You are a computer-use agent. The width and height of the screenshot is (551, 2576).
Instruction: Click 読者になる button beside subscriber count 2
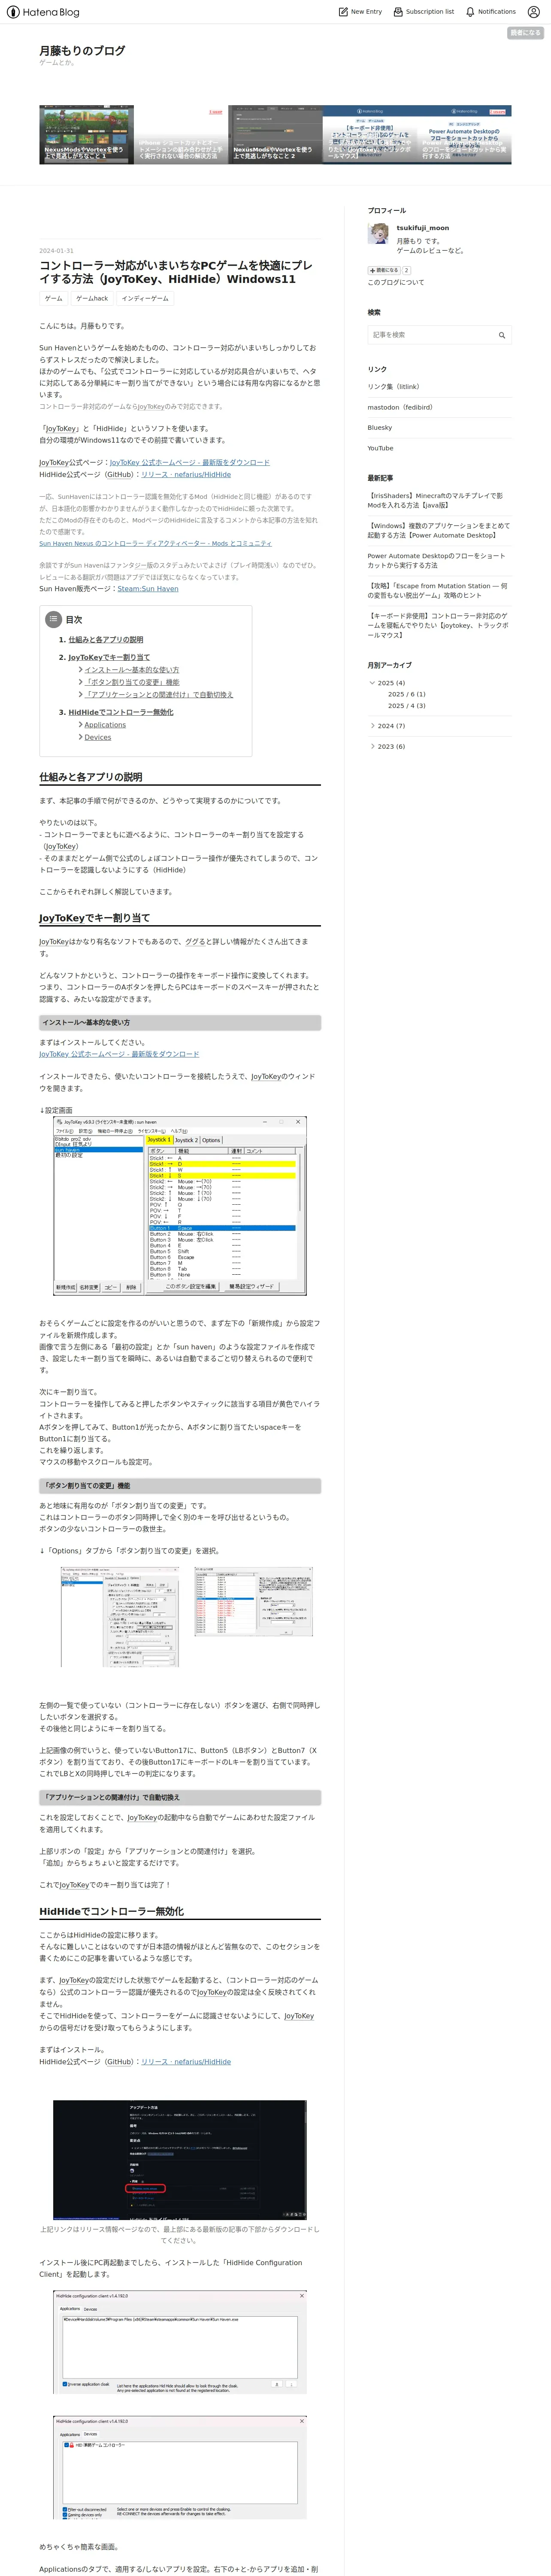(x=384, y=270)
